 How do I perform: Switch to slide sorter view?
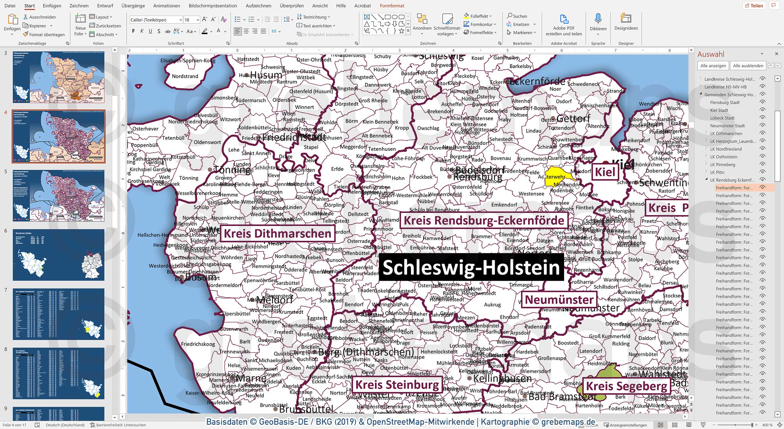point(674,425)
